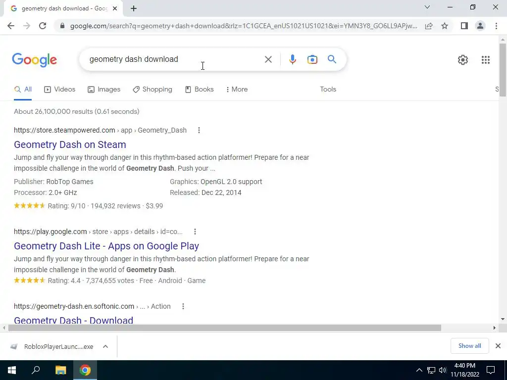Start voice search with the microphone icon
Image resolution: width=507 pixels, height=380 pixels.
[292, 59]
